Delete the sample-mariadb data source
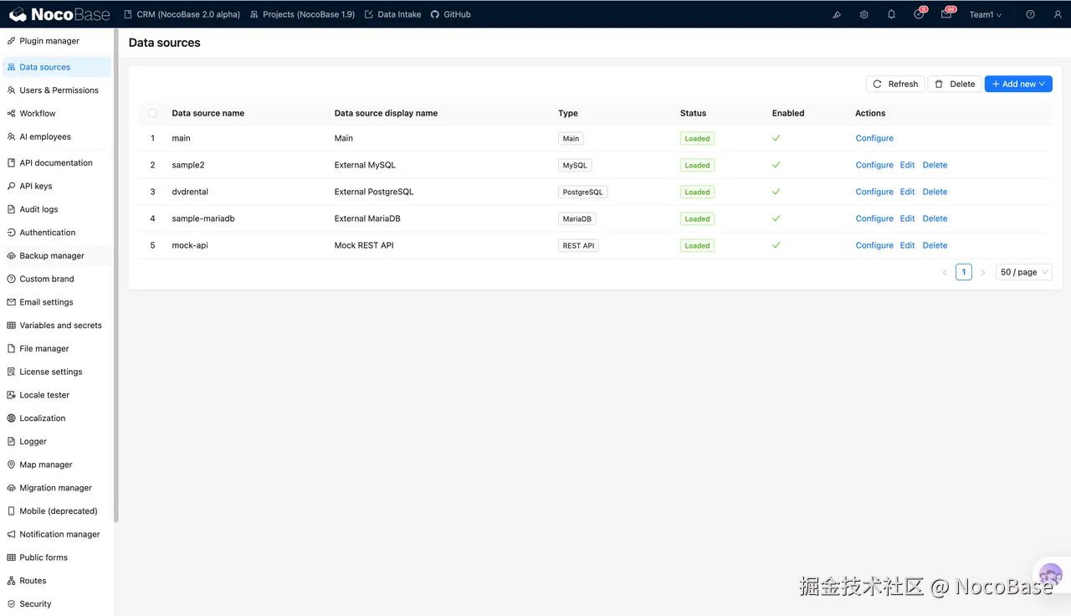This screenshot has height=616, width=1071. pyautogui.click(x=935, y=218)
